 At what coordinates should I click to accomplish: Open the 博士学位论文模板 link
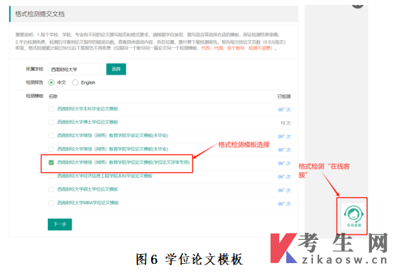[88, 122]
